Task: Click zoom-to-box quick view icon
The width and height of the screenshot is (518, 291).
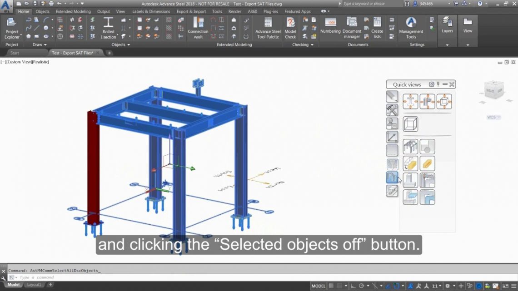Action: pos(444,101)
